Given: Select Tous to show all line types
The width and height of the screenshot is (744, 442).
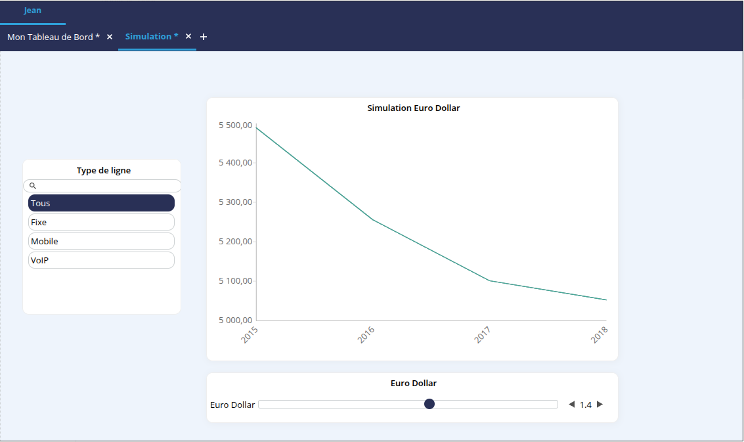Looking at the screenshot, I should click(x=101, y=202).
